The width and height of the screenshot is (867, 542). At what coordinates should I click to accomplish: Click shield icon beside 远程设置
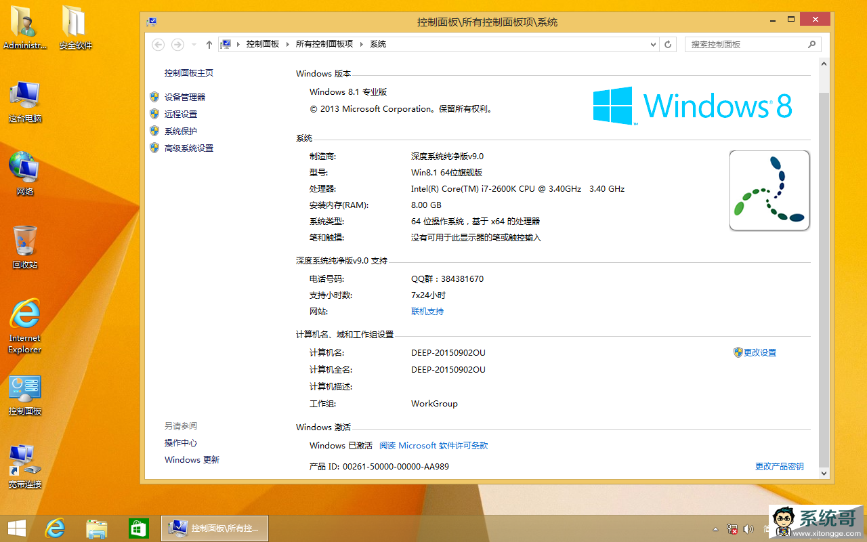click(x=154, y=114)
